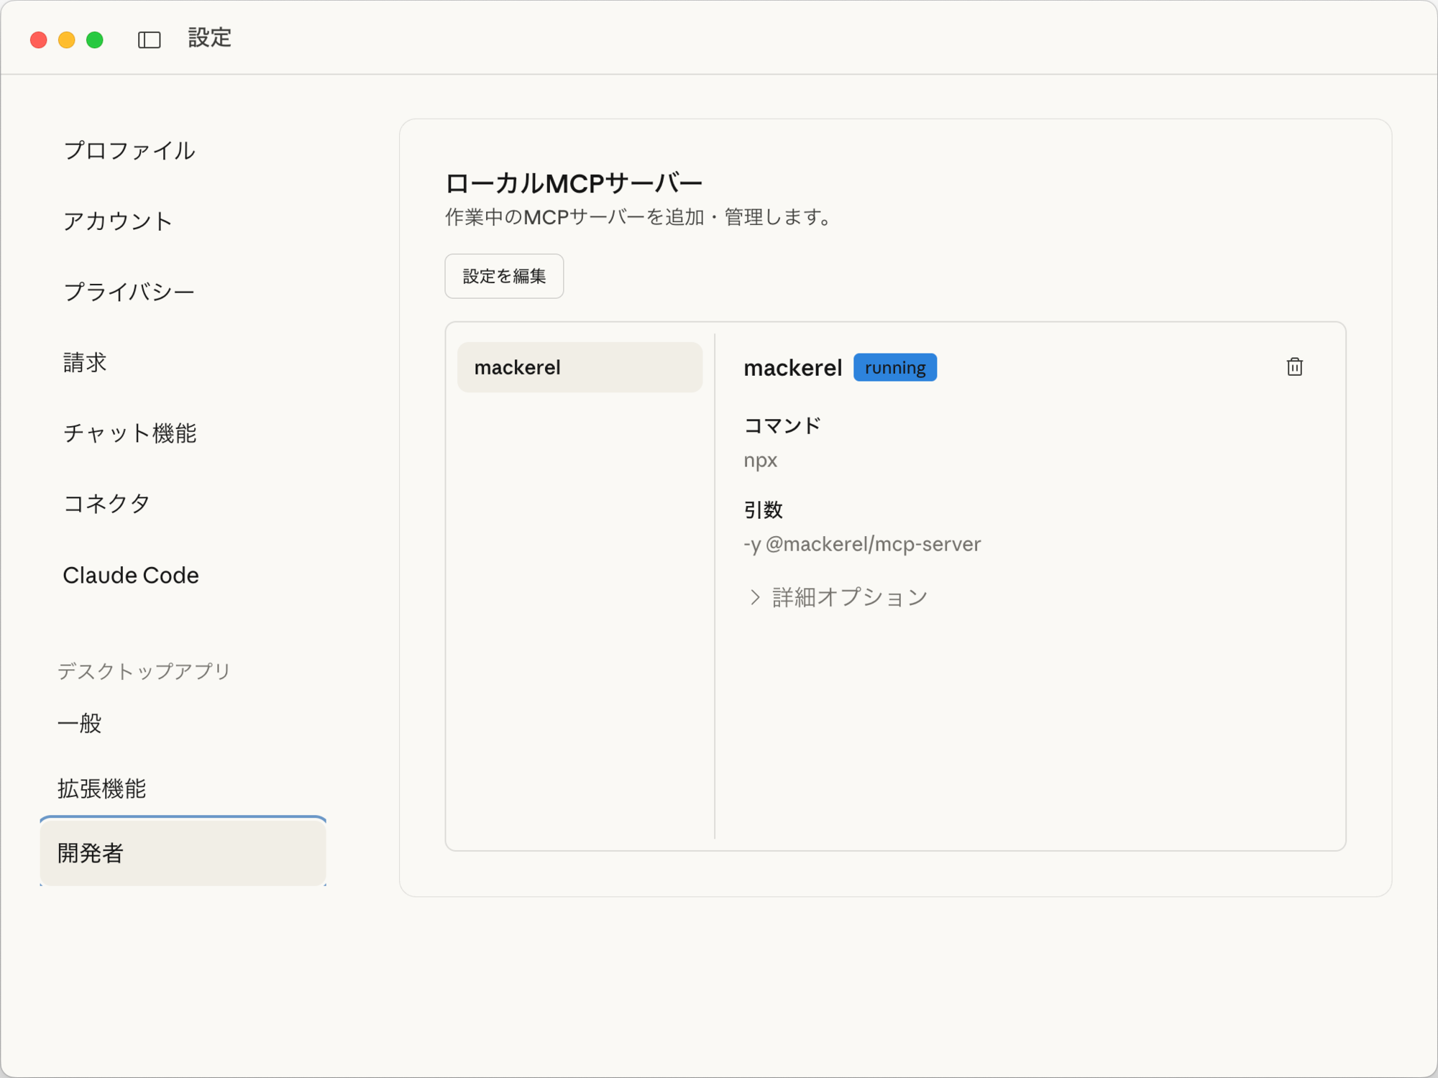Select 一般 under desktop app

tap(80, 723)
